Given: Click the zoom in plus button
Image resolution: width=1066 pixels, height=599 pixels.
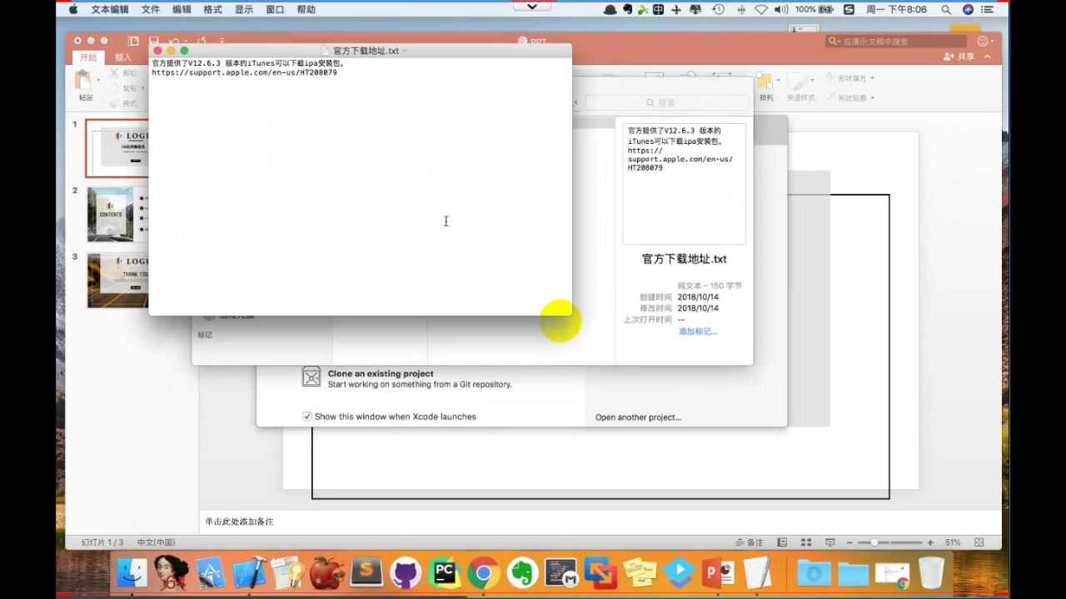Looking at the screenshot, I should click(x=930, y=542).
